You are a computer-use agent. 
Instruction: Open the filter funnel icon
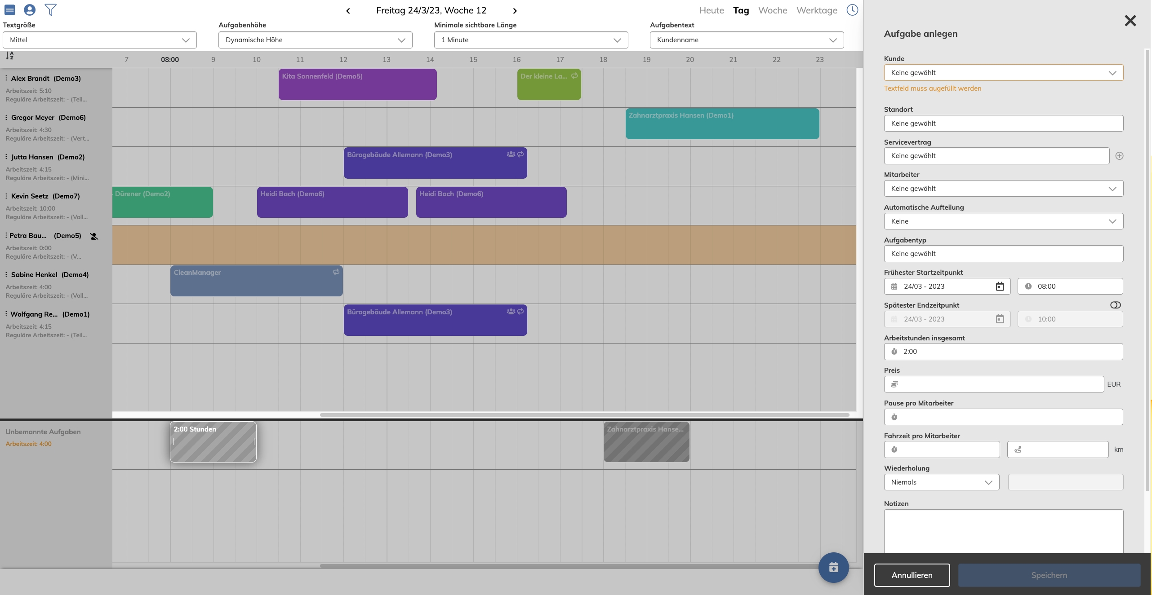tap(51, 10)
